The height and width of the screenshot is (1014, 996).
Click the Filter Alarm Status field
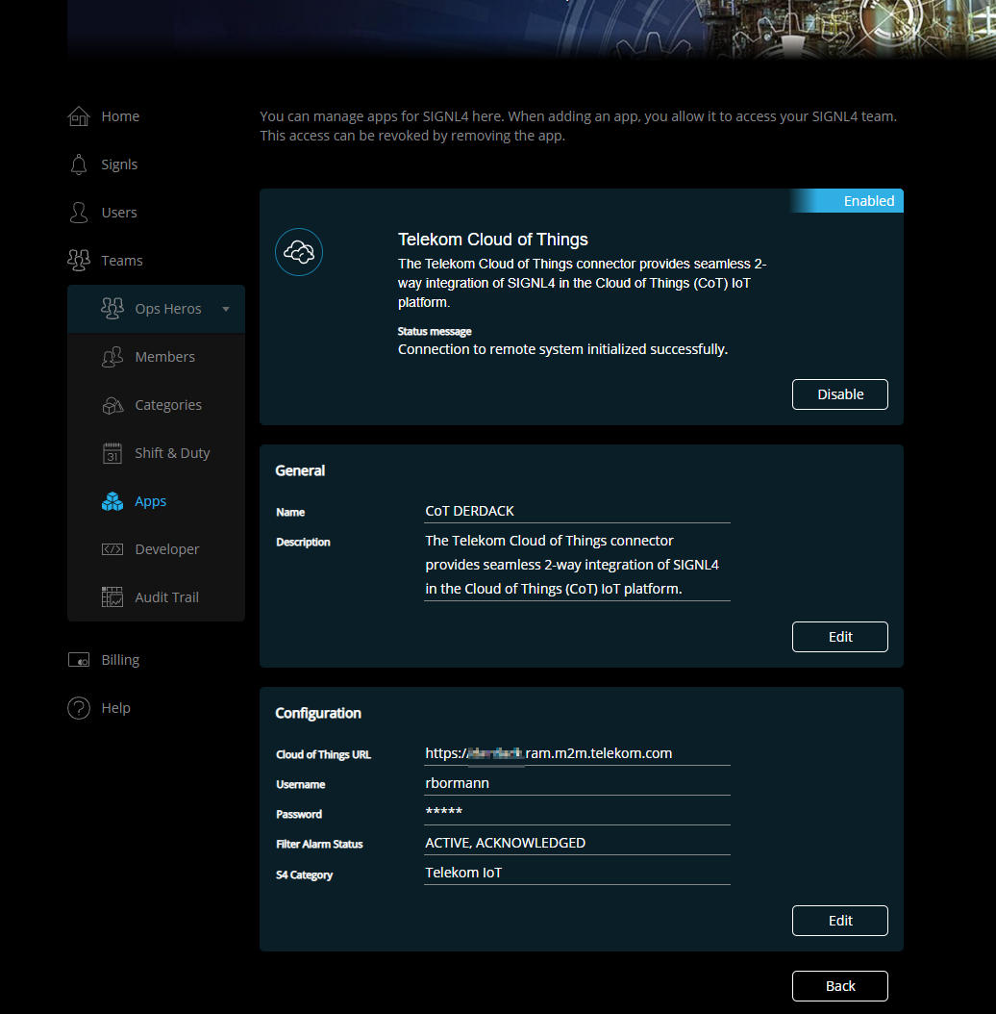pyautogui.click(x=577, y=844)
